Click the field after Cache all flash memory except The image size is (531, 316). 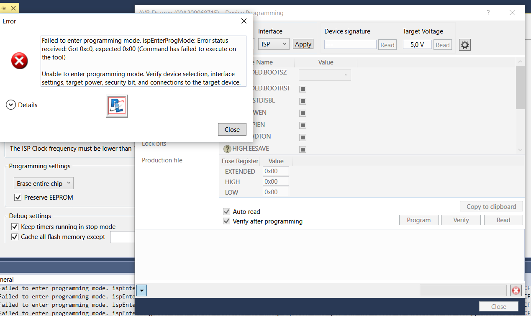[122, 237]
